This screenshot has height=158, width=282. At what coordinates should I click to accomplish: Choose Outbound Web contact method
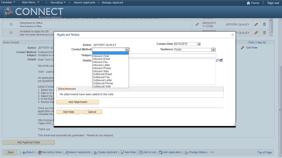[x=111, y=86]
